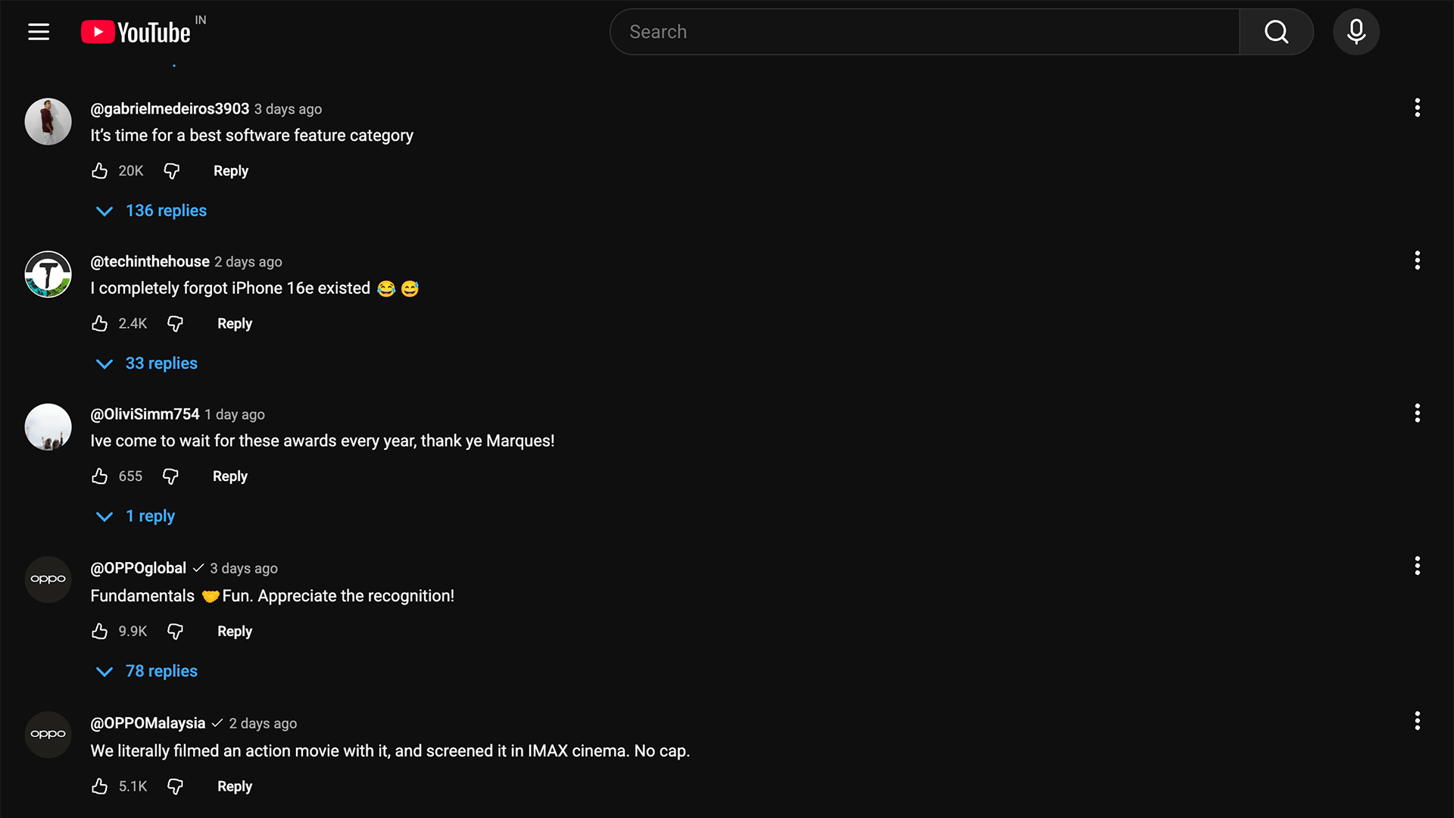Viewport: 1454px width, 818px height.
Task: Click the search magnifier button
Action: click(x=1276, y=32)
